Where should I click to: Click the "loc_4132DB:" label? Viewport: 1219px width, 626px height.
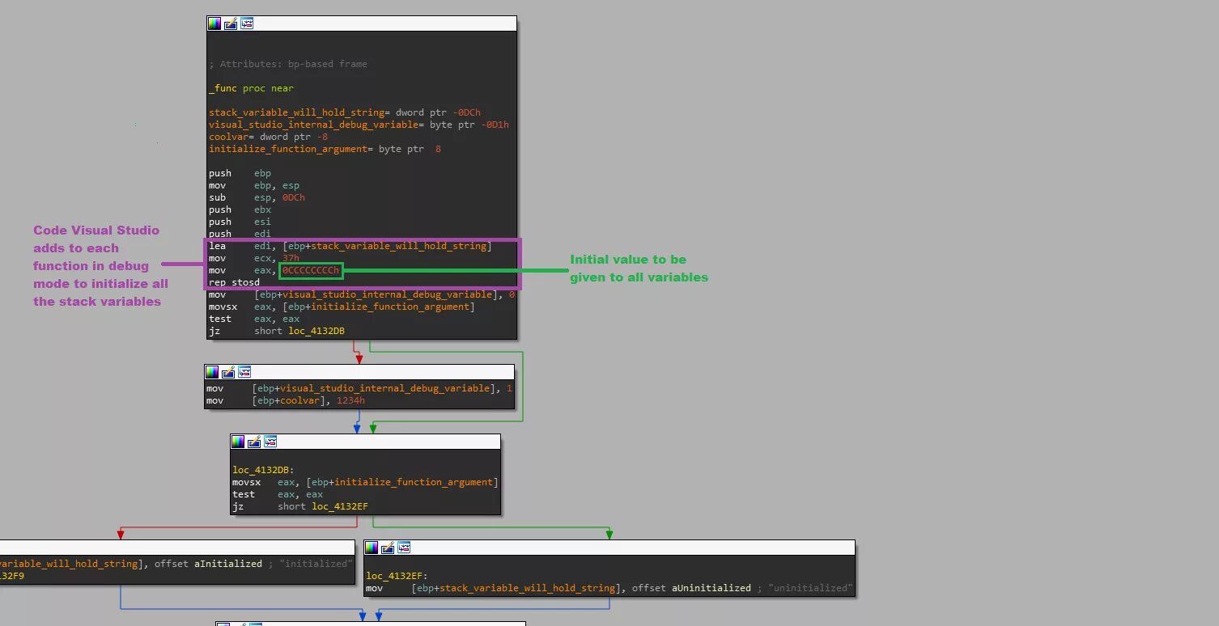(x=263, y=470)
